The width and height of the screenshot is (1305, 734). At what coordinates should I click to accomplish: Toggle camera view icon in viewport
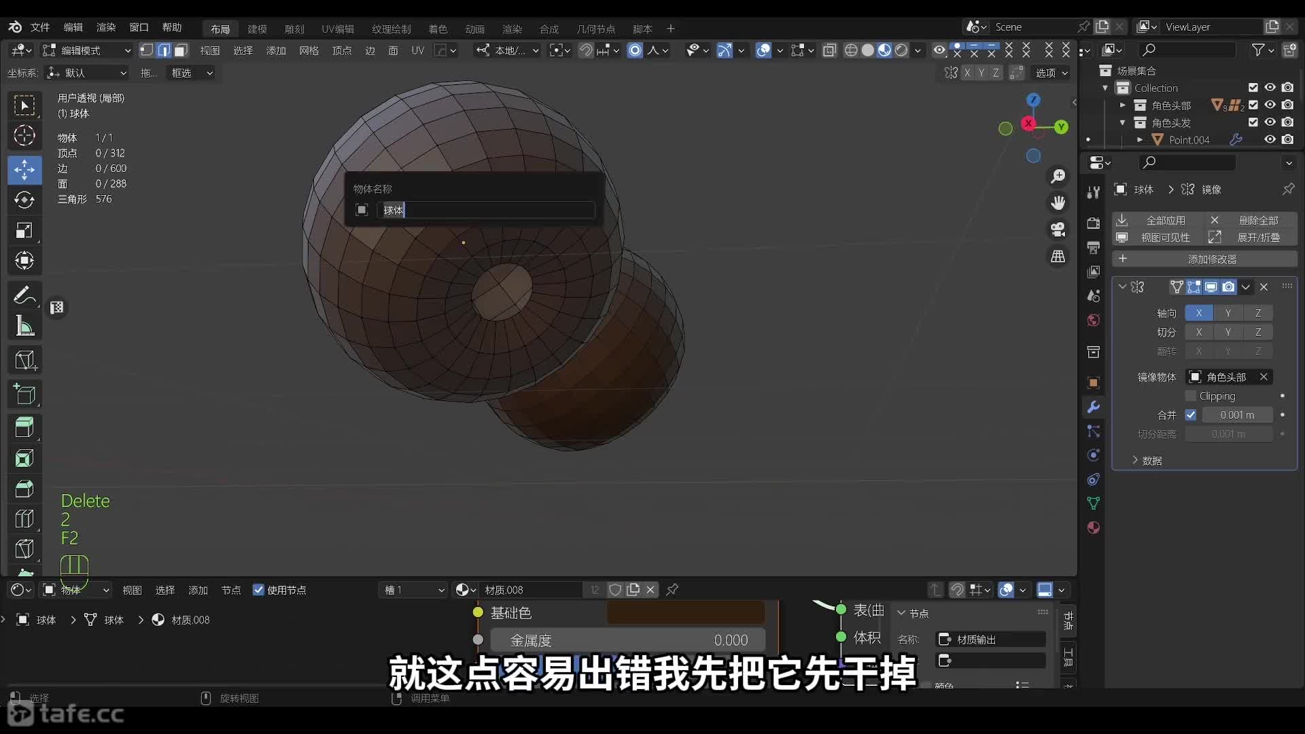point(1058,230)
